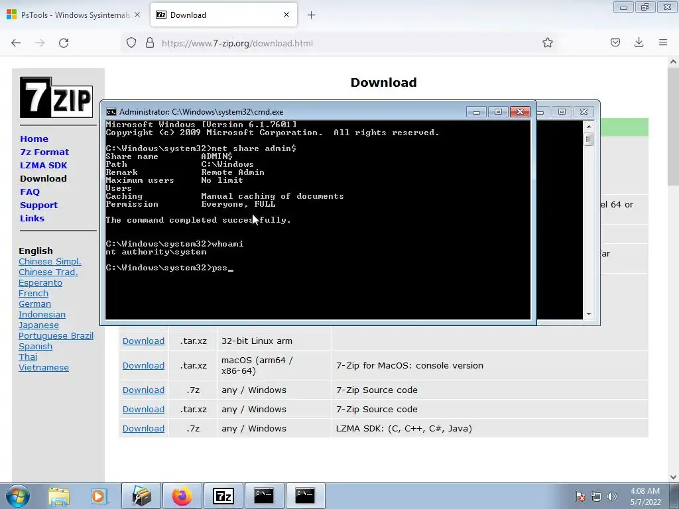Launch Windows Explorer from taskbar
Viewport: 679px width, 509px height.
[59, 496]
